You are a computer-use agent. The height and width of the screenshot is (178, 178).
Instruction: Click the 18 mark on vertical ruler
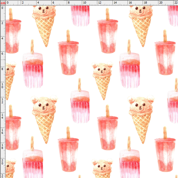point(2,146)
